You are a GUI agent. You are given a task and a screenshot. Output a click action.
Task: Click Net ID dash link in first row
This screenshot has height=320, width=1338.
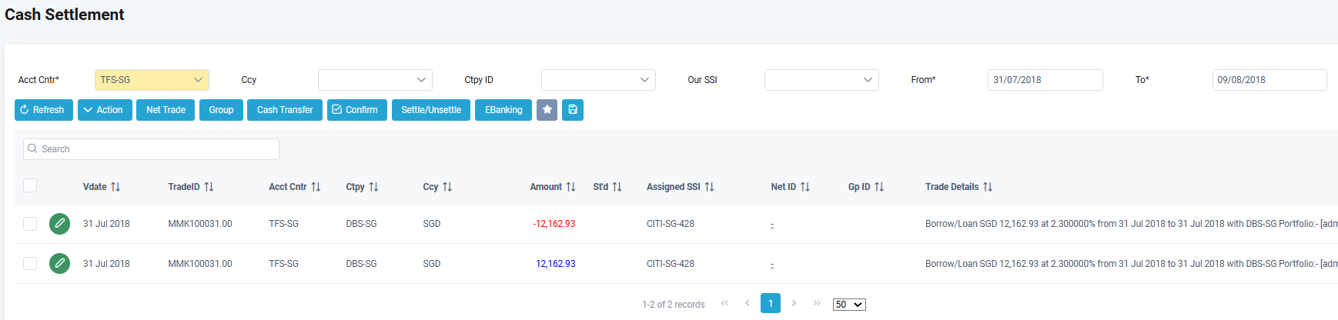pos(772,225)
